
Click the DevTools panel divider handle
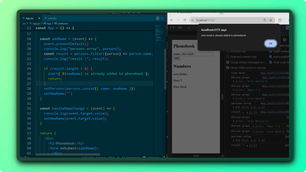222,97
